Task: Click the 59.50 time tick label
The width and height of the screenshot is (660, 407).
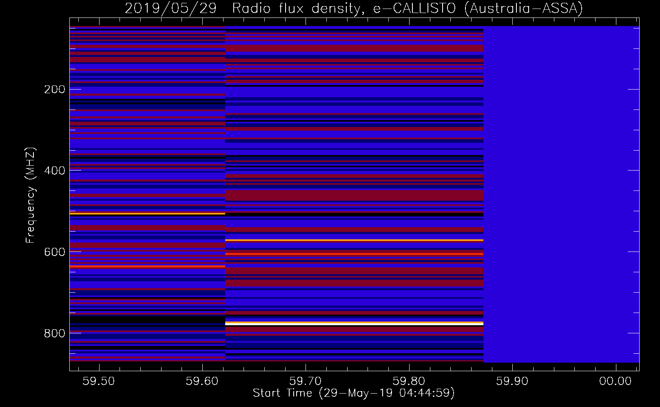Action: coord(99,381)
